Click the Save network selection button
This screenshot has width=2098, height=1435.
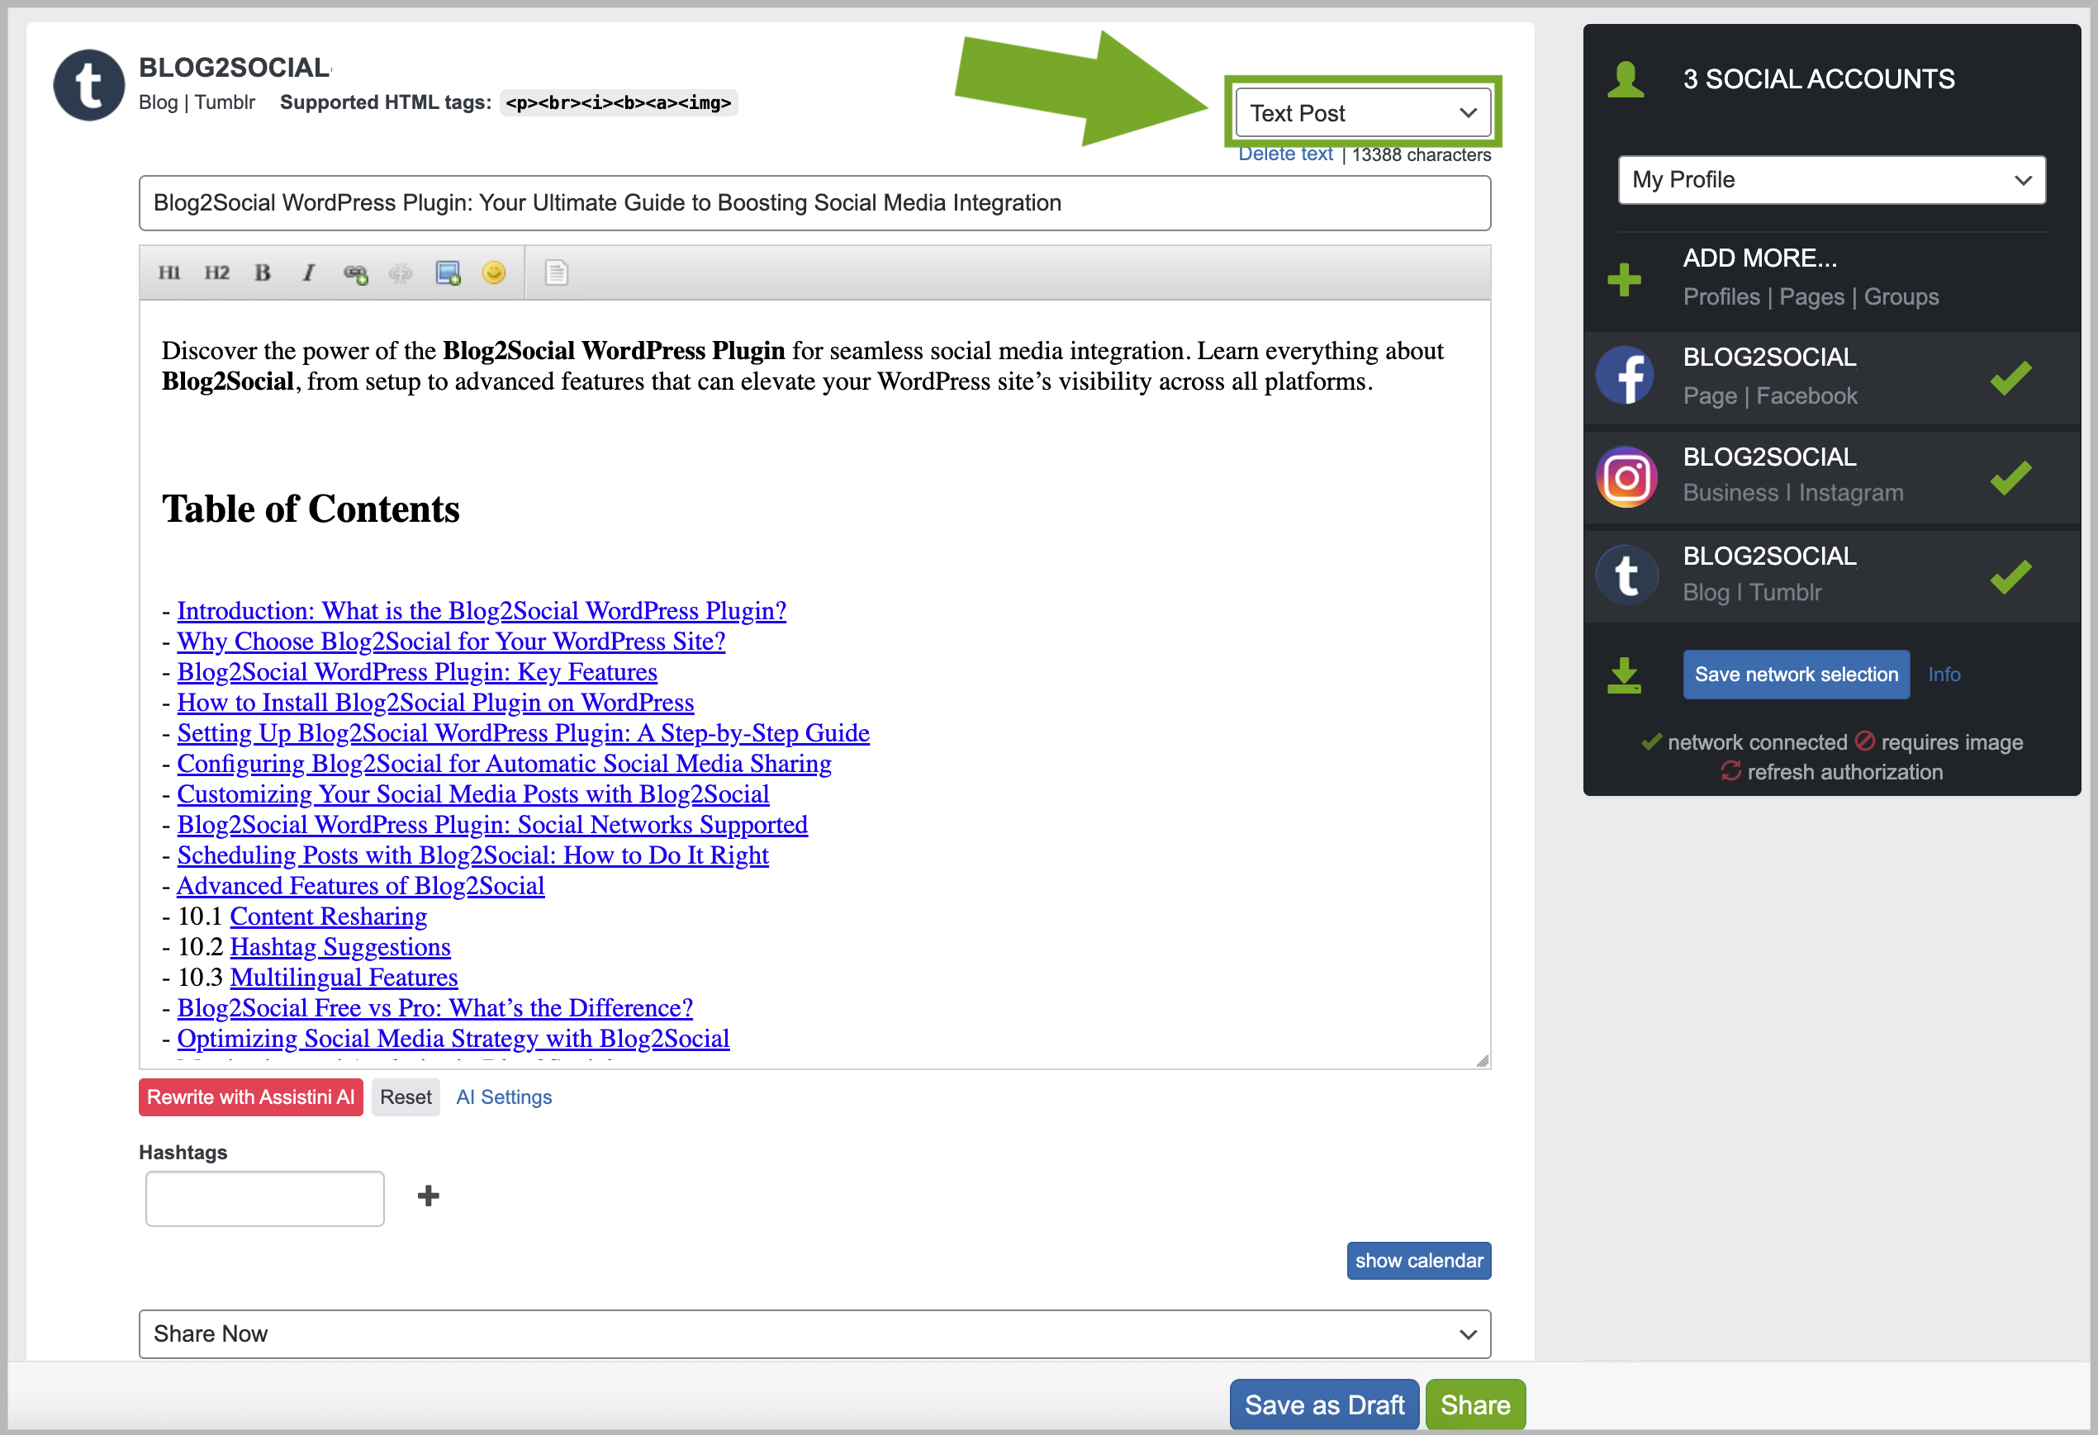1796,675
